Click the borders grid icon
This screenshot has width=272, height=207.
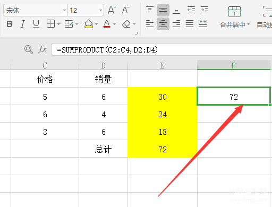pos(50,24)
